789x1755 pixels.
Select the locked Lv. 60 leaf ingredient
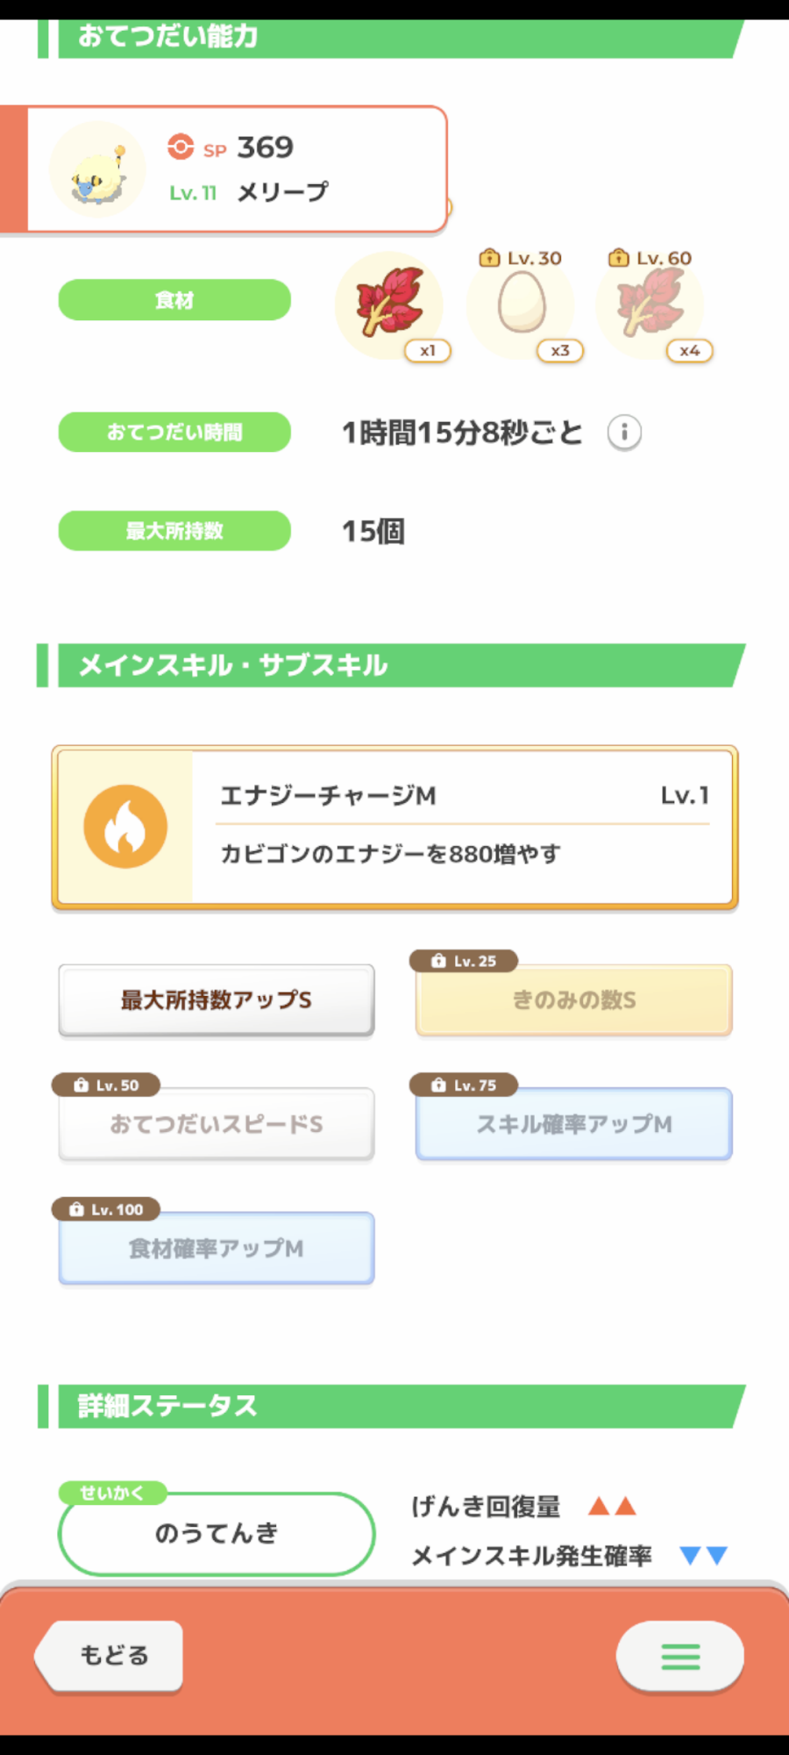pyautogui.click(x=651, y=304)
